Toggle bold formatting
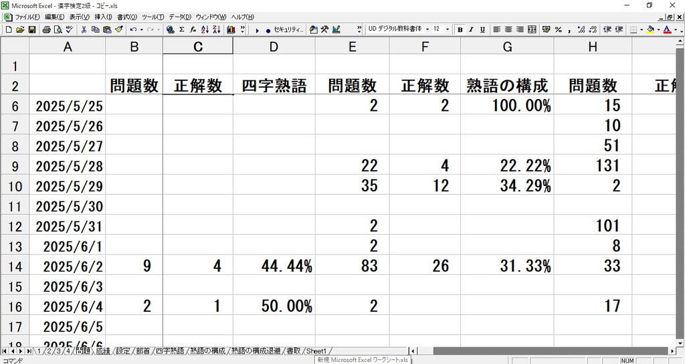 (460, 29)
